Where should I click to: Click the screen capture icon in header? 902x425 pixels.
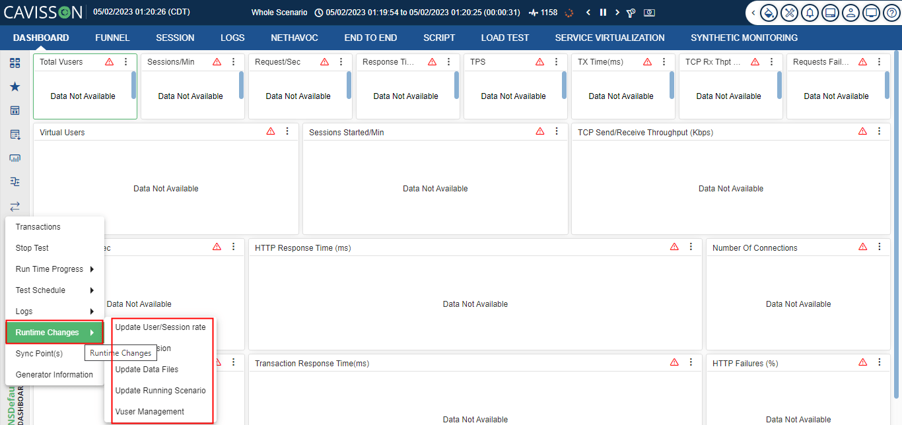[x=650, y=13]
